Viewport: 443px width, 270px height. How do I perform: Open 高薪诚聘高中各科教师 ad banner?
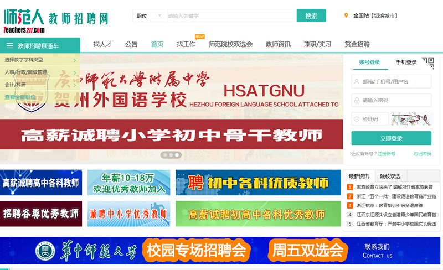coord(41,183)
